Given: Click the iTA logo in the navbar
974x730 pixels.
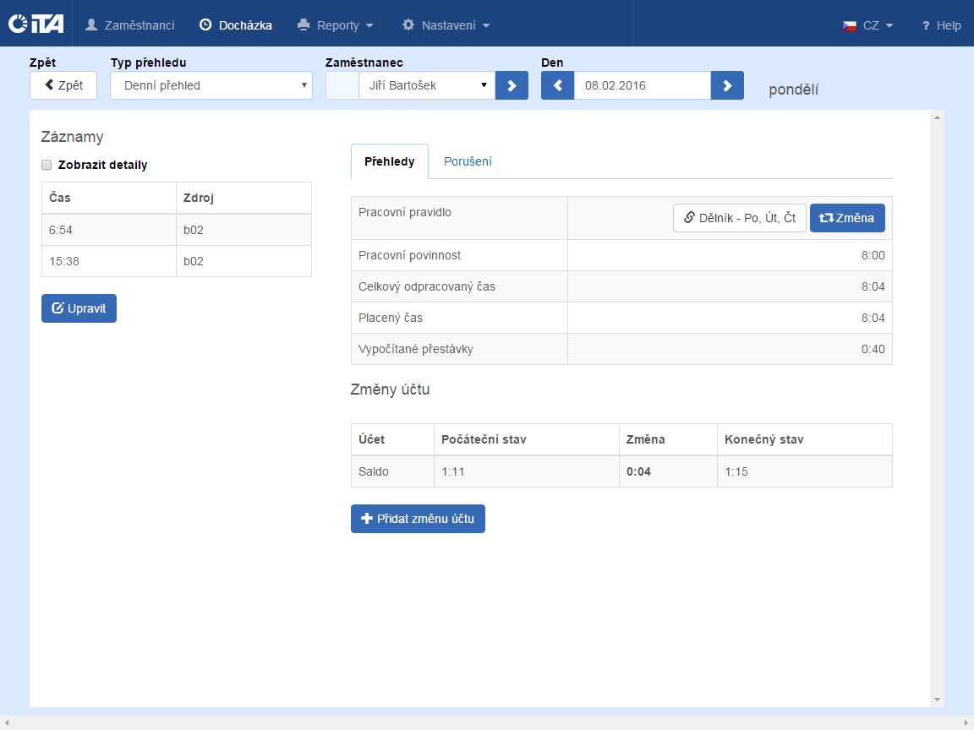Looking at the screenshot, I should [x=36, y=25].
